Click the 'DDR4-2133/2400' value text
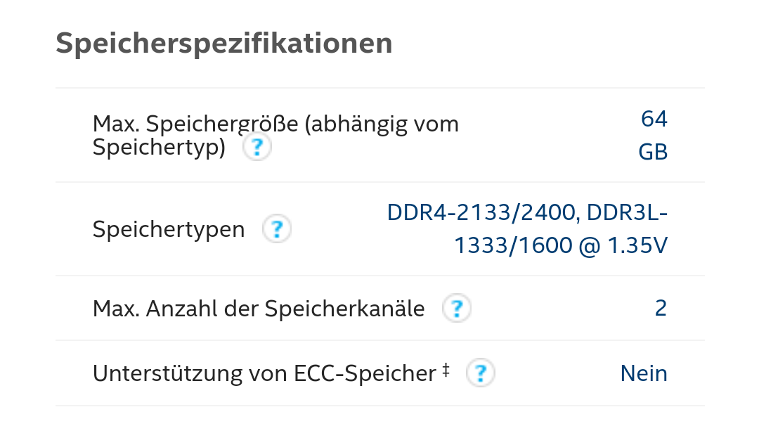This screenshot has height=445, width=759. click(x=483, y=212)
